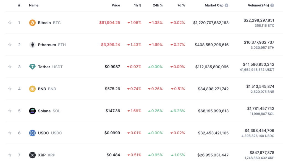This screenshot has height=163, width=283.
Task: Toggle the watchlist star for Solana
Action: 10,111
